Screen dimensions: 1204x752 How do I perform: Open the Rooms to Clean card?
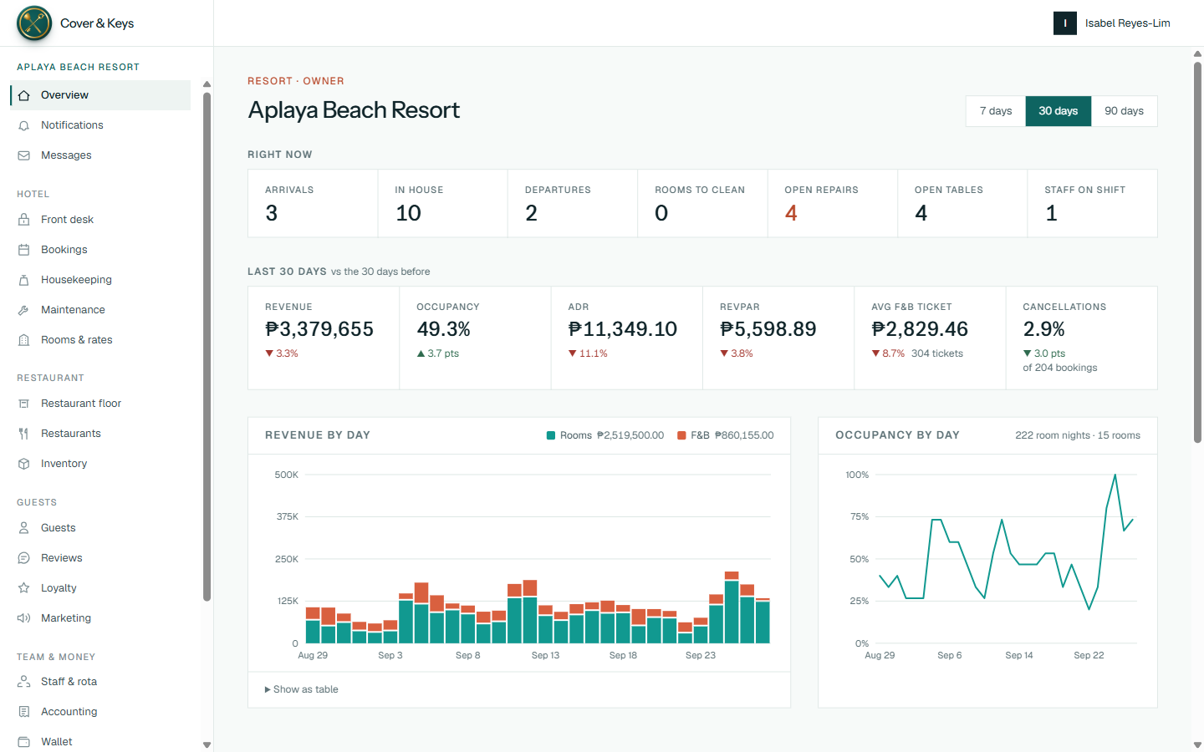click(702, 204)
